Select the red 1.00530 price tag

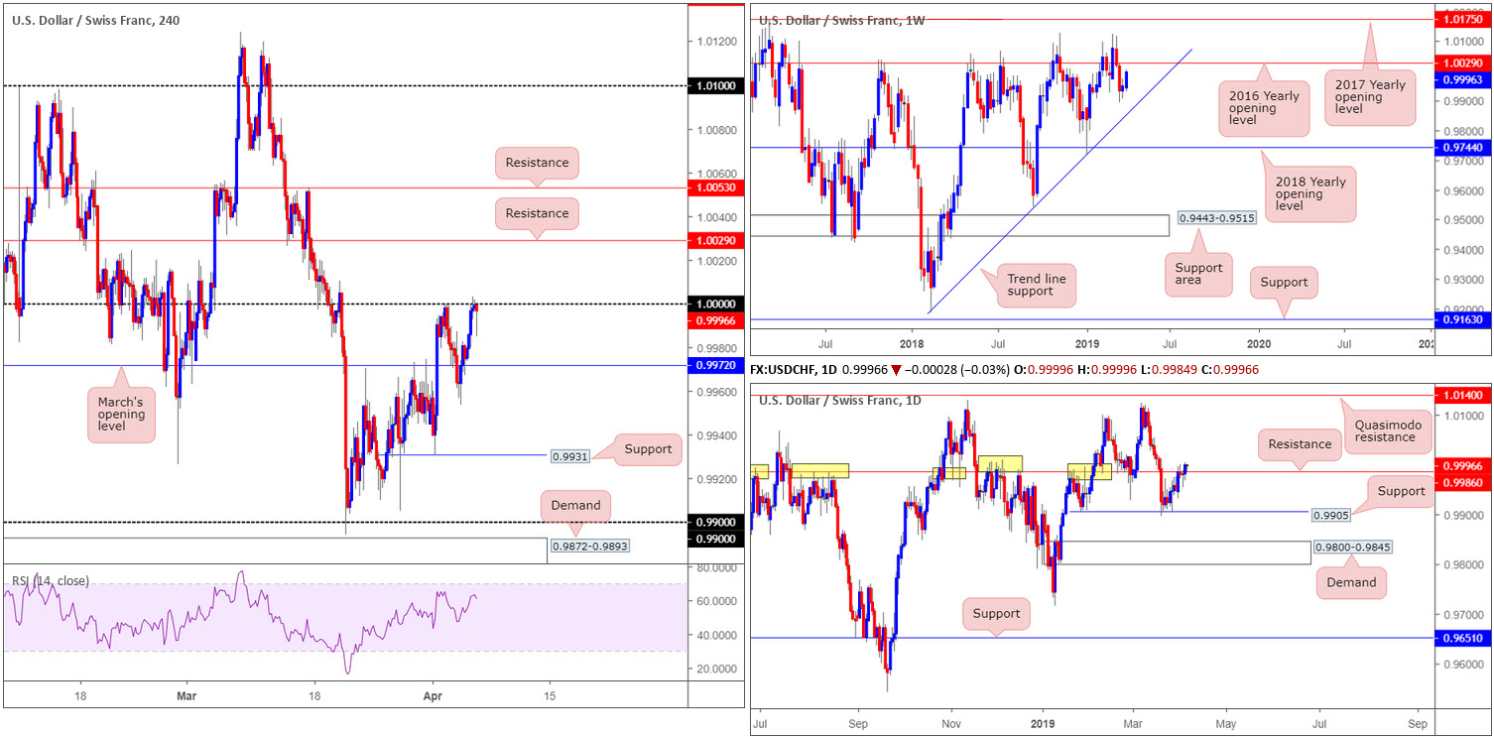coord(717,188)
